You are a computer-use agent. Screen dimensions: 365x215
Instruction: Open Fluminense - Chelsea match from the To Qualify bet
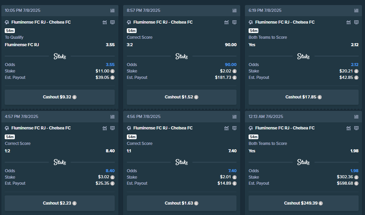[x=41, y=22]
